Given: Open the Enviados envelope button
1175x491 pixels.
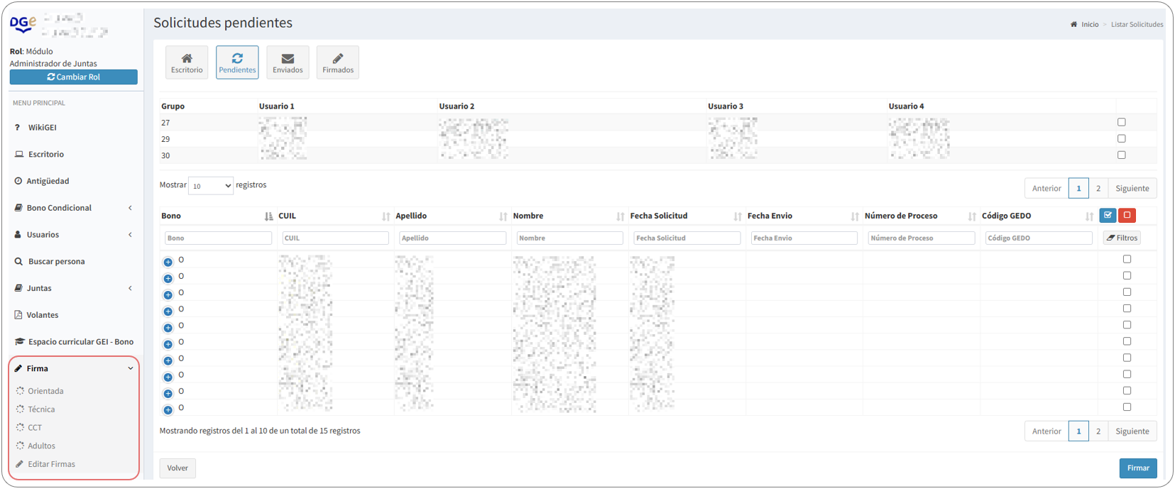Looking at the screenshot, I should [288, 62].
